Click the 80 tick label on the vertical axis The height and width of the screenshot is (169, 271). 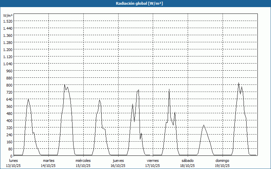pyautogui.click(x=10, y=149)
